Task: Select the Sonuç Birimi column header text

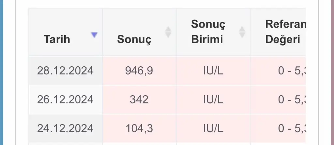Action: 208,32
